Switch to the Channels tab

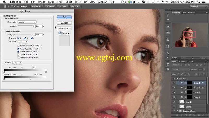tap(183, 61)
